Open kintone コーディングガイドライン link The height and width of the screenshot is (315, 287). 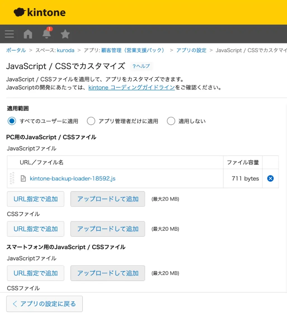(131, 87)
